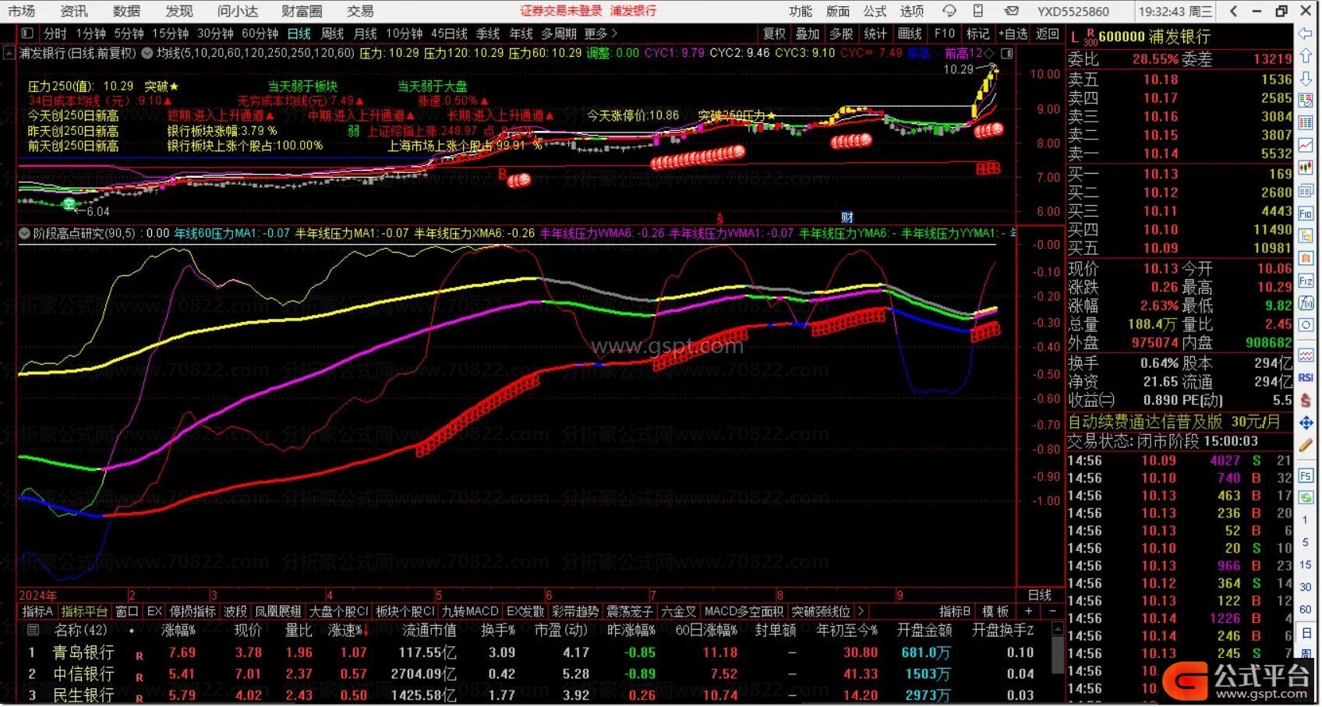Click the +自选 button
This screenshot has width=1322, height=707.
point(1013,34)
